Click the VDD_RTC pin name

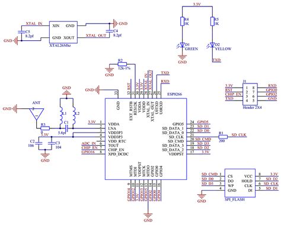(x=117, y=142)
